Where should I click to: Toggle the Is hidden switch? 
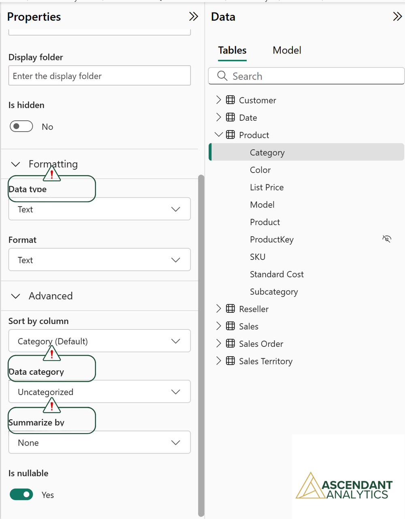[x=21, y=126]
